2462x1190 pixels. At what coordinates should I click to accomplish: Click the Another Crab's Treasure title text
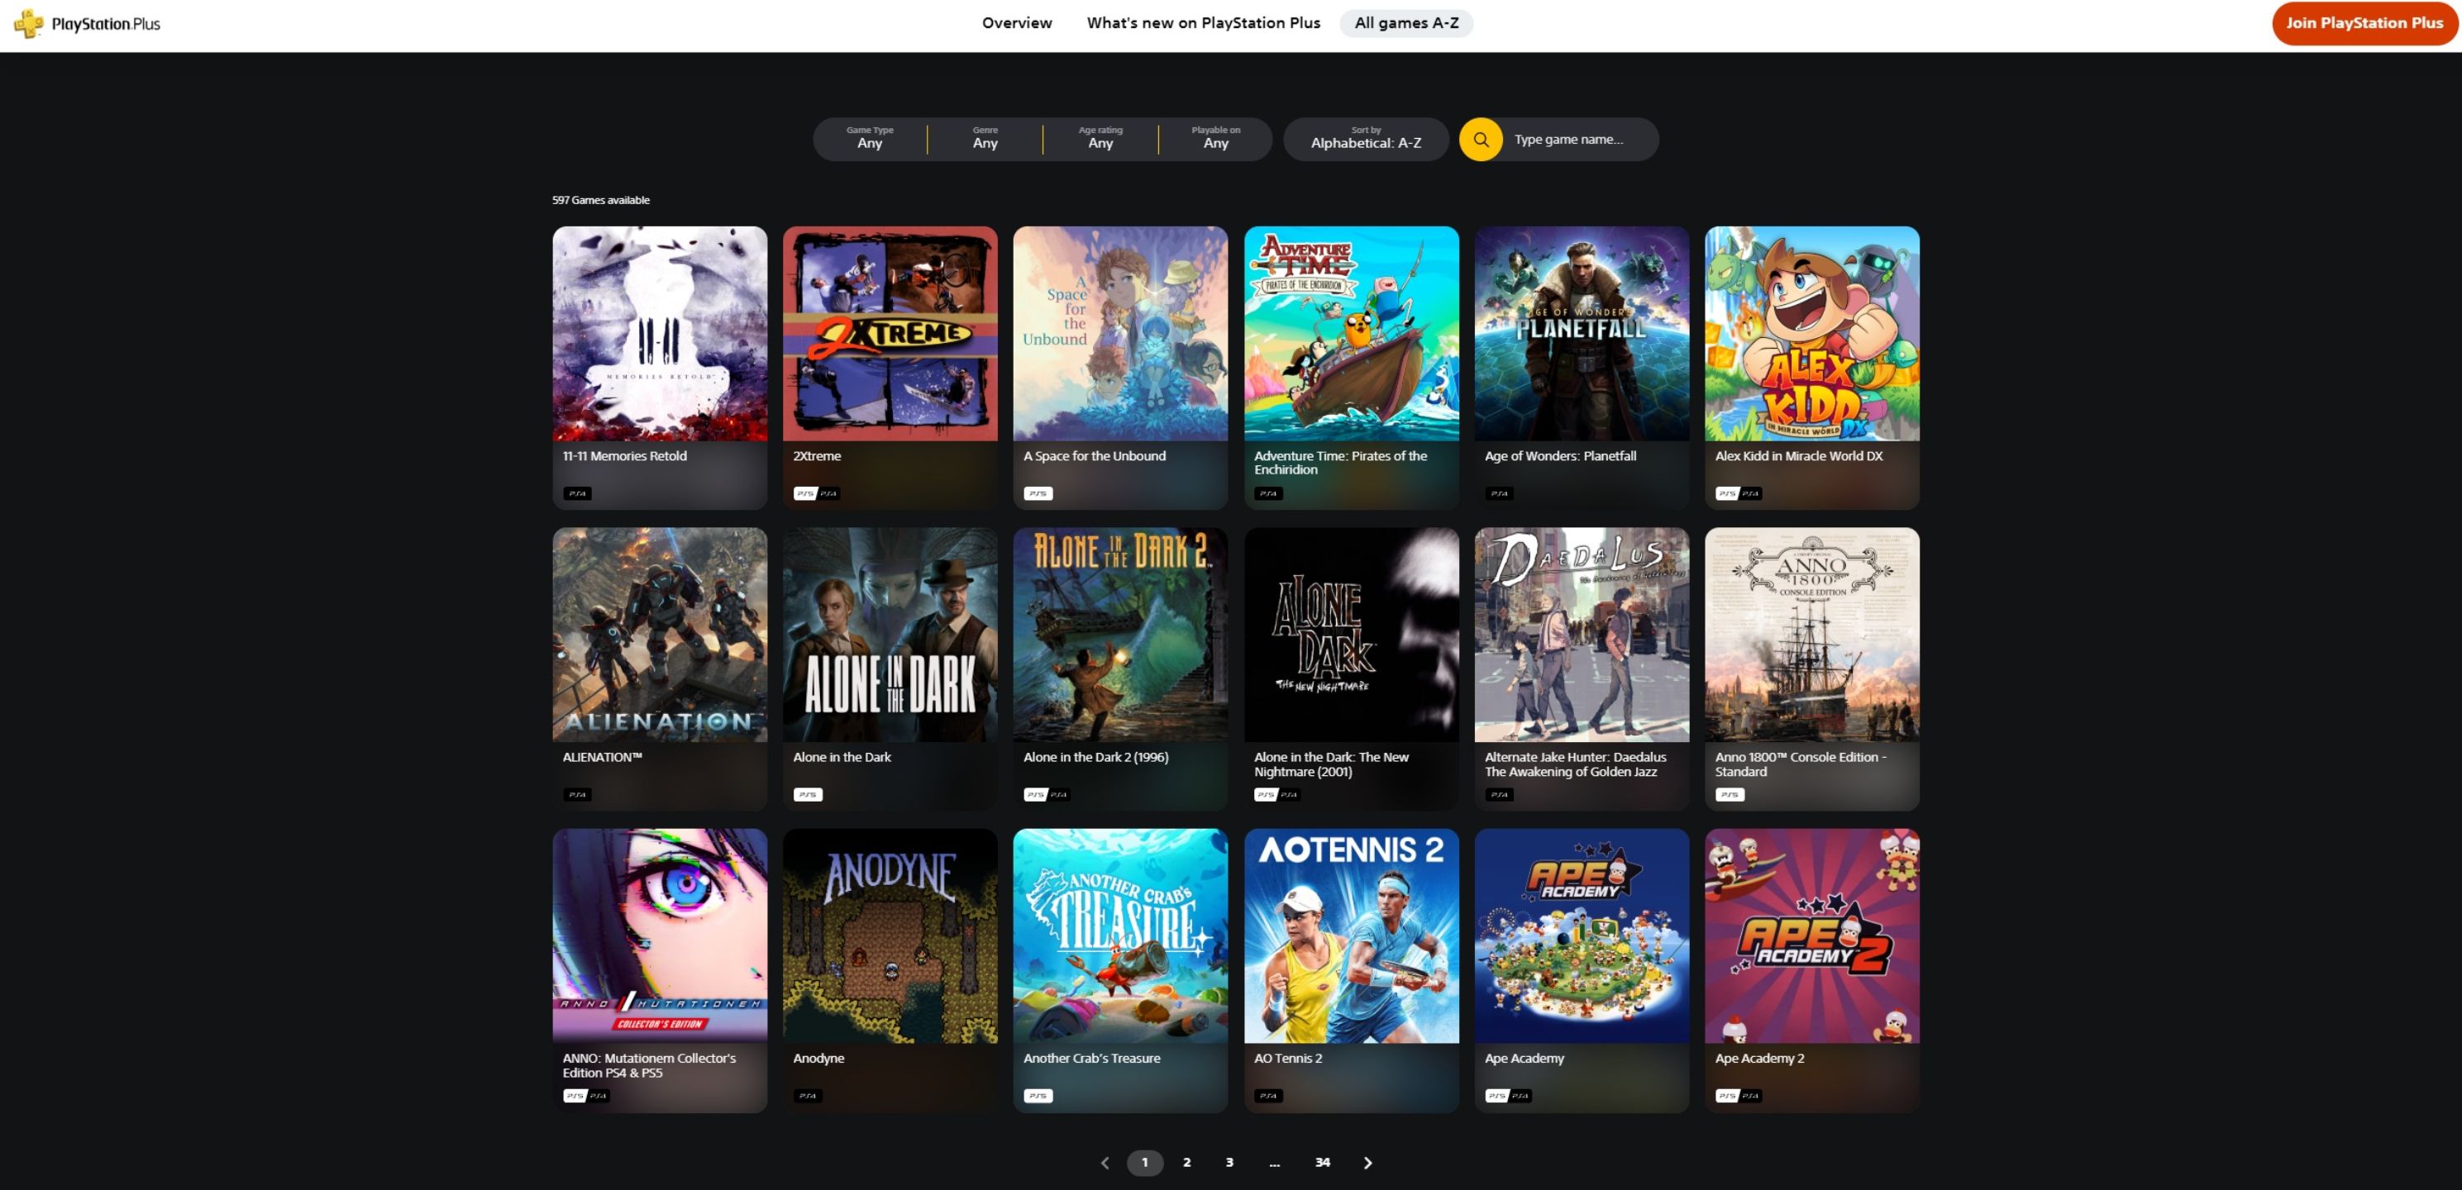pos(1091,1059)
